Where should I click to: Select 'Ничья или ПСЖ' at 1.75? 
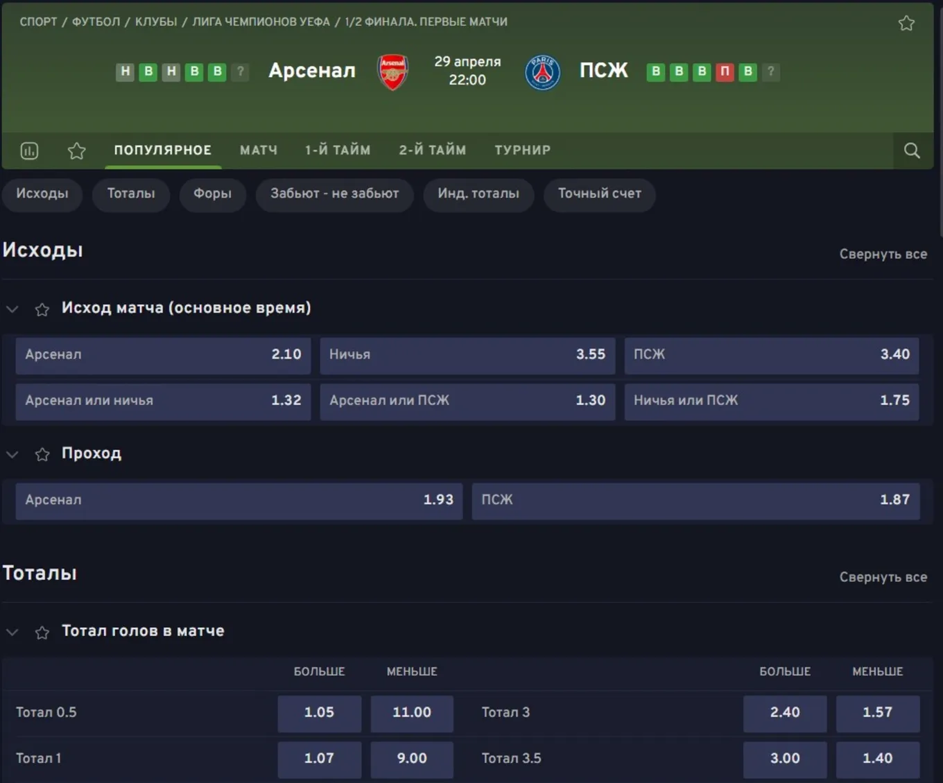[772, 401]
